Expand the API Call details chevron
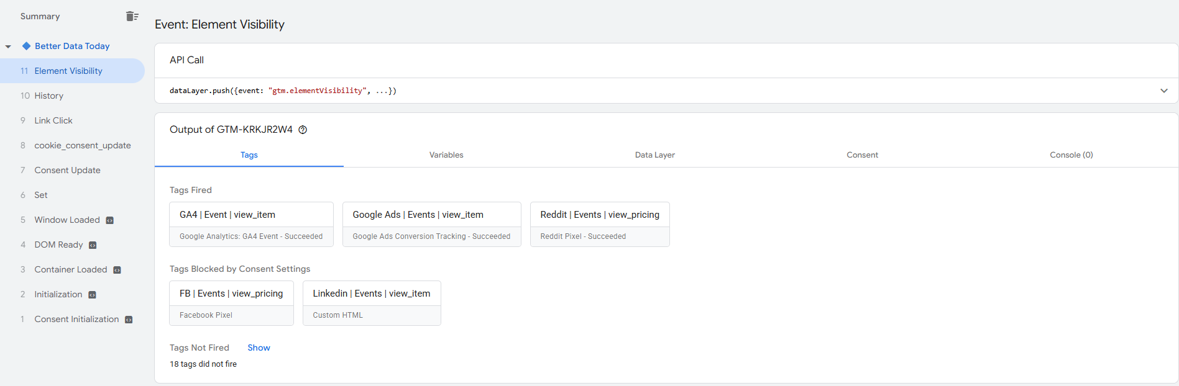The image size is (1179, 386). (x=1164, y=91)
